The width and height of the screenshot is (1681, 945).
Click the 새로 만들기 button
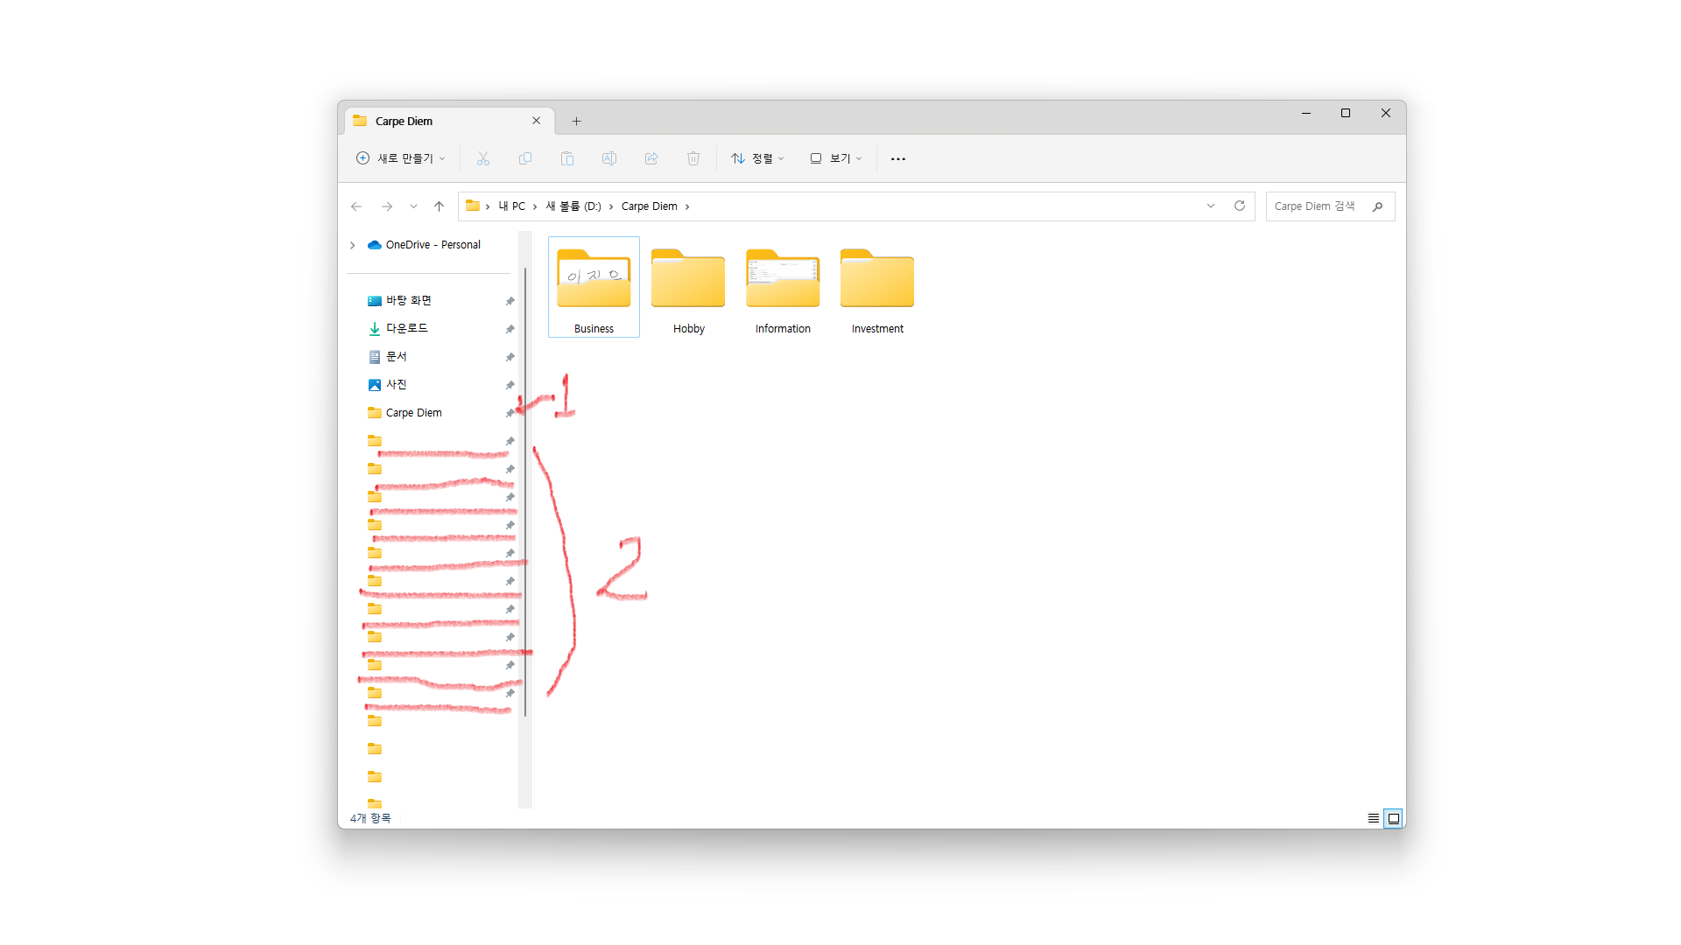click(x=401, y=158)
